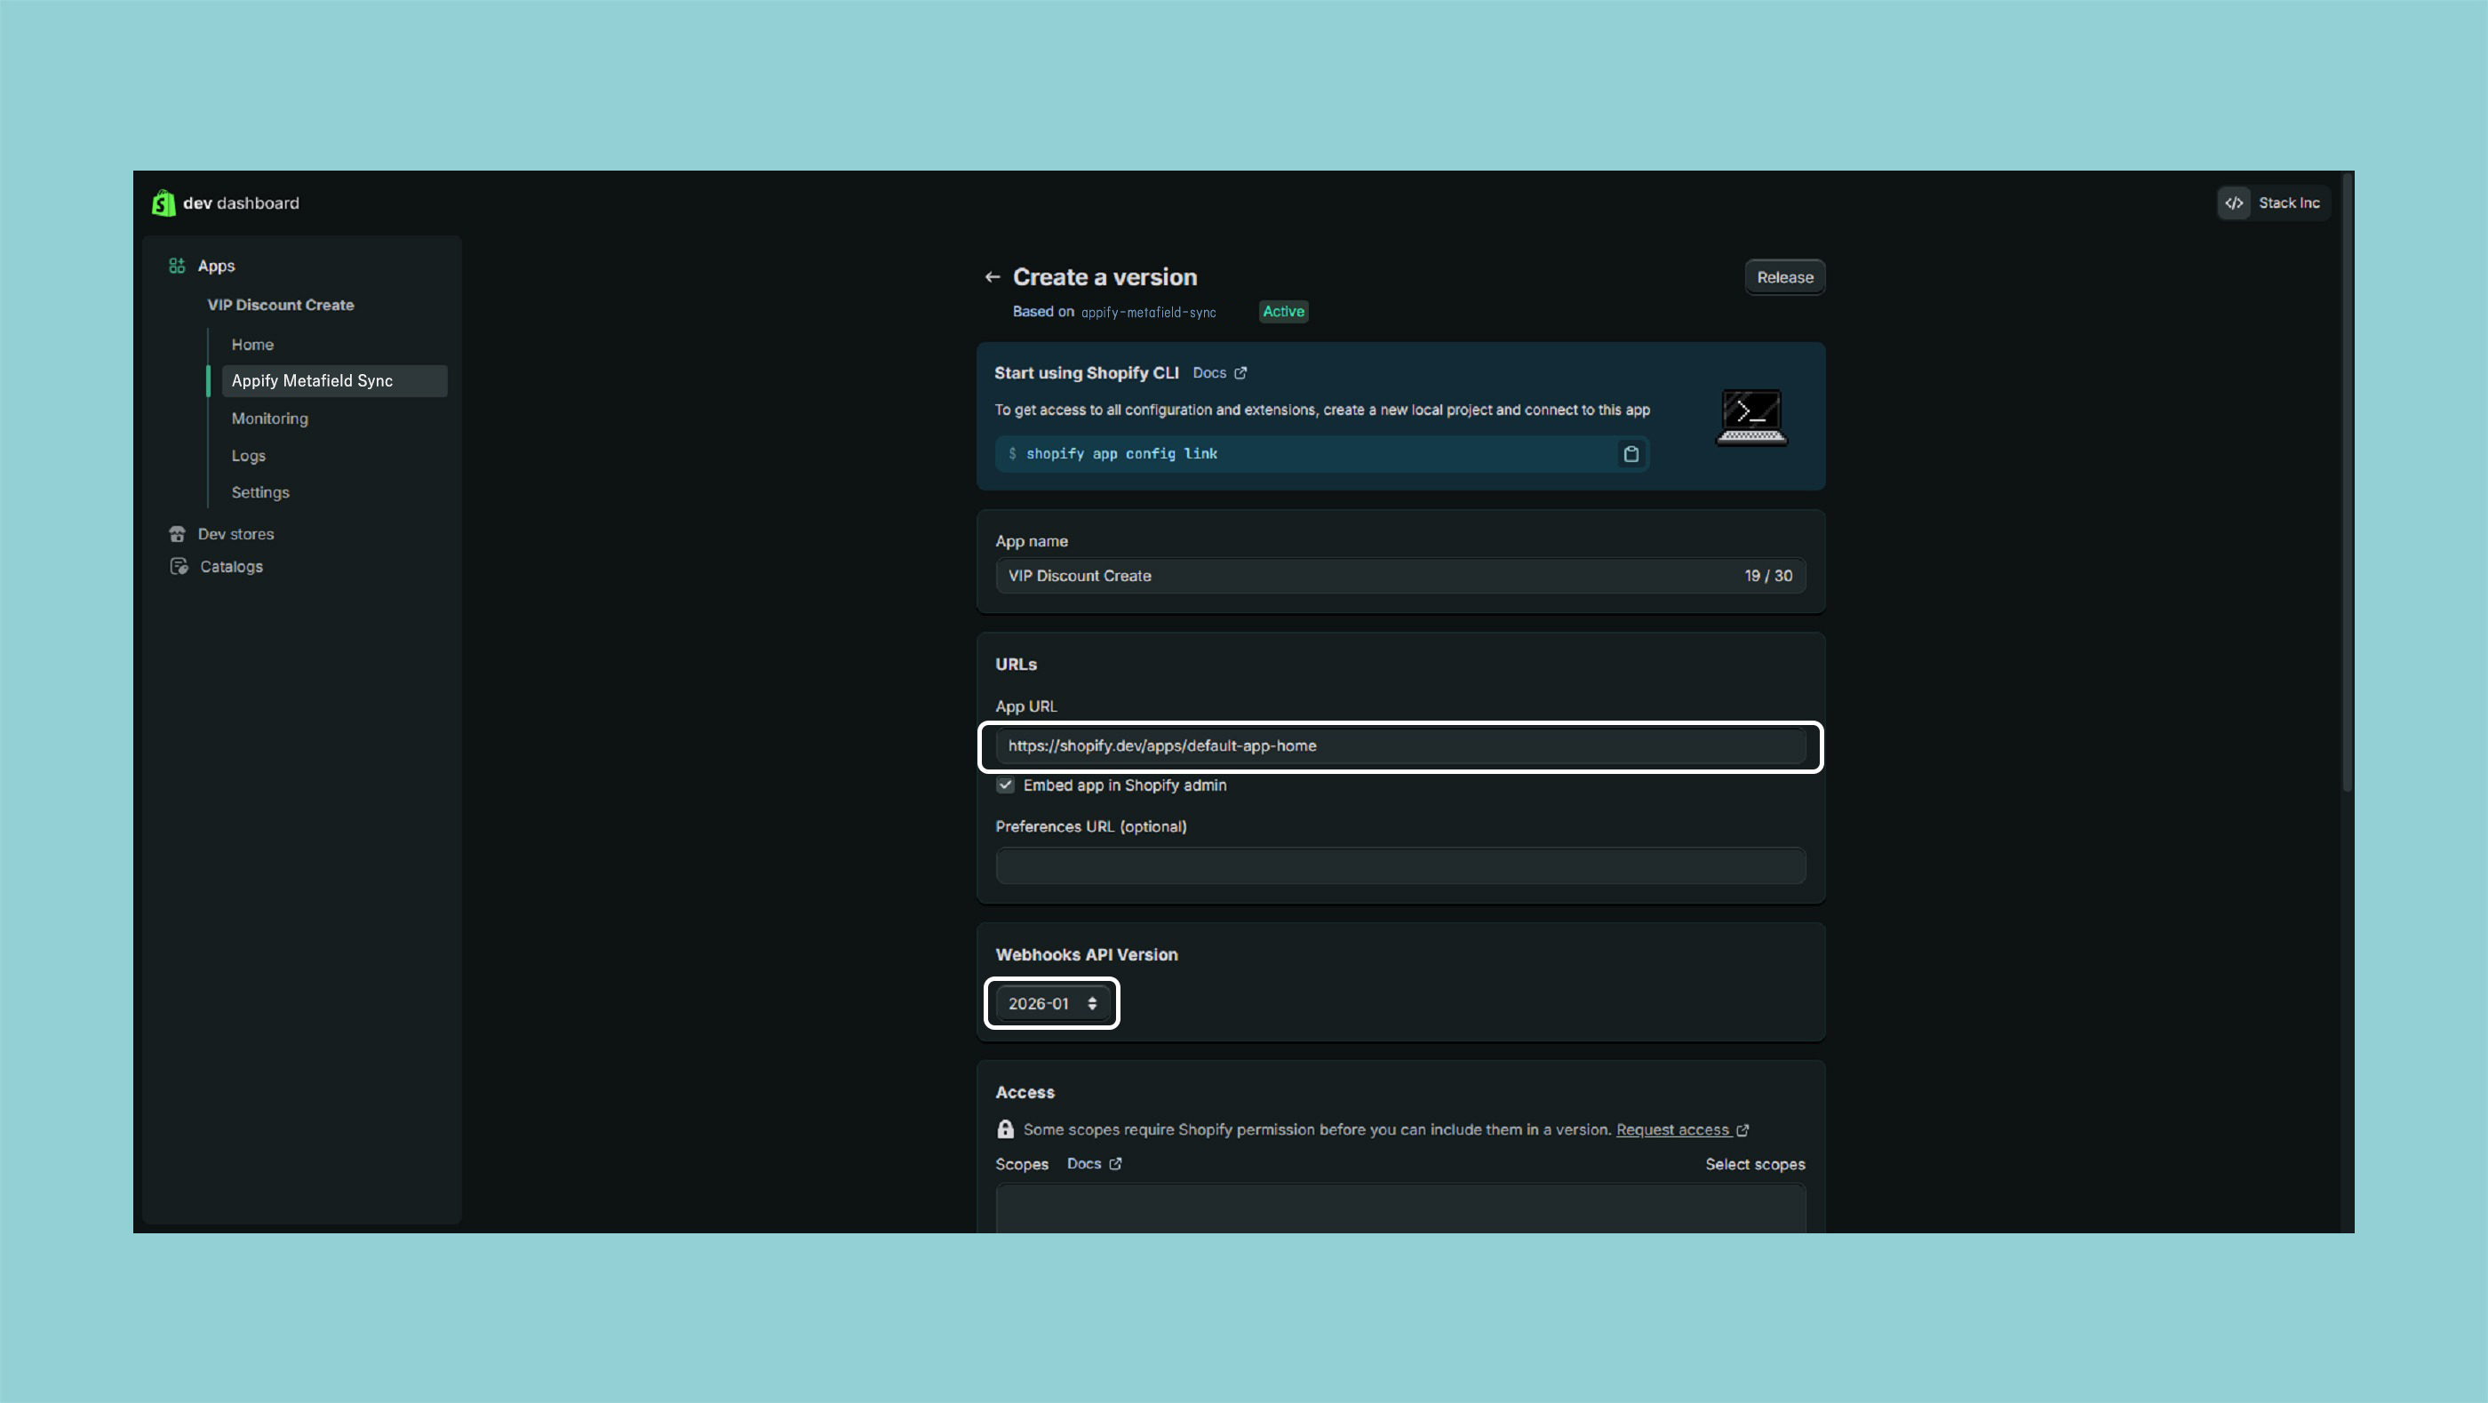Image resolution: width=2488 pixels, height=1403 pixels.
Task: Open Settings under VIP Discount Create
Action: (259, 492)
